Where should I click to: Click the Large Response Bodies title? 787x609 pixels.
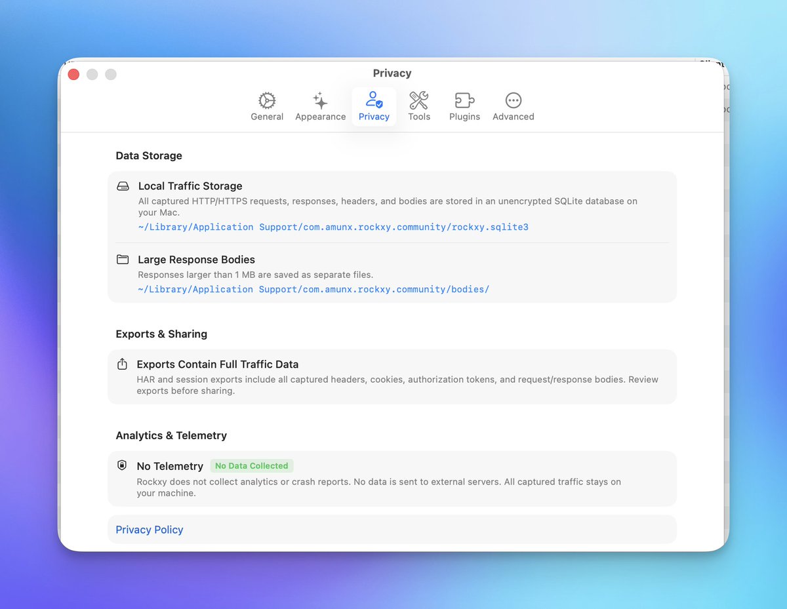tap(196, 260)
